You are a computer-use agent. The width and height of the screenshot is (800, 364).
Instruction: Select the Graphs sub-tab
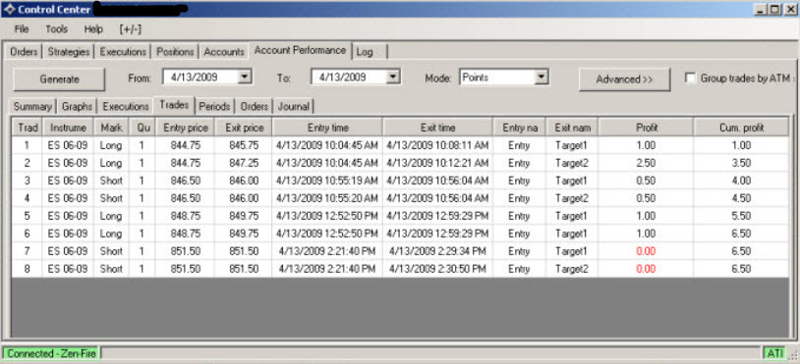(77, 106)
